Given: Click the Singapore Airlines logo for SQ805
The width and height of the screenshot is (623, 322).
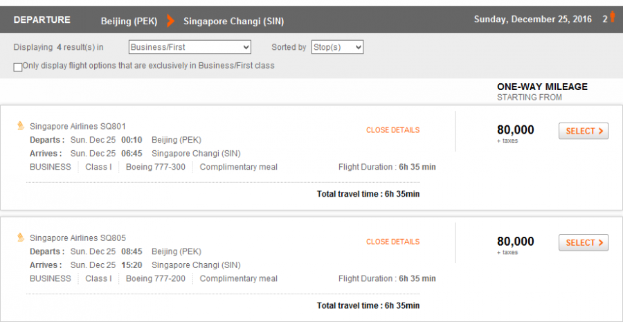Looking at the screenshot, I should [x=21, y=238].
